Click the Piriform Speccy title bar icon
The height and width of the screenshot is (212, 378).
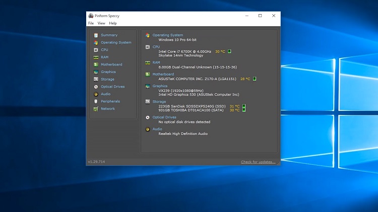[x=91, y=16]
